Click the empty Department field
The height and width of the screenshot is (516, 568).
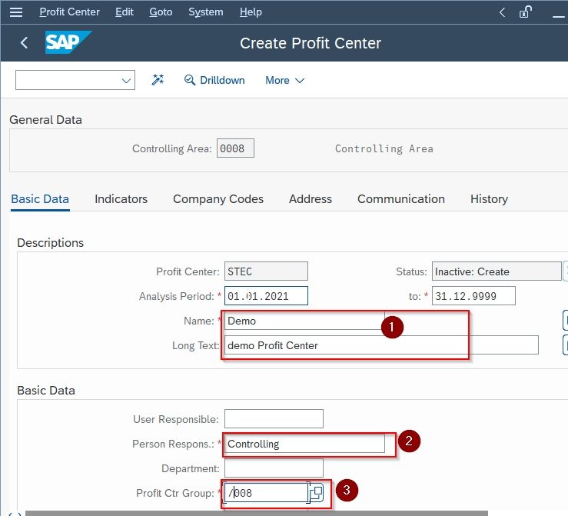(x=274, y=468)
